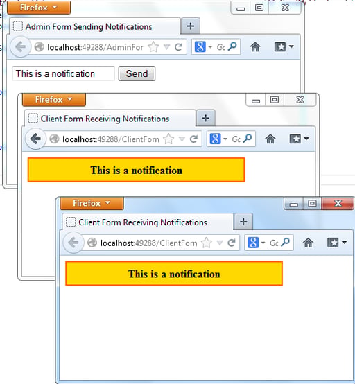The image size is (355, 384).
Task: Click the search magnifier in the middle Client window
Action: point(248,139)
